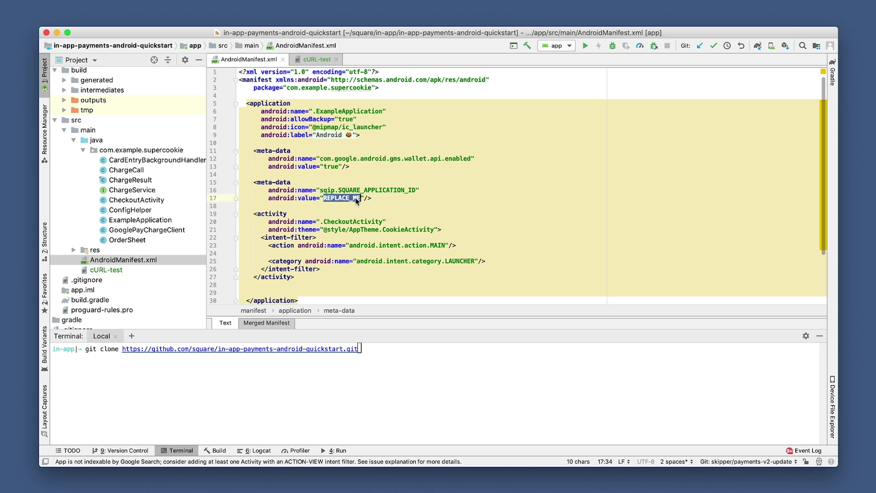876x493 pixels.
Task: Click Git commit checkmark icon
Action: (x=714, y=46)
